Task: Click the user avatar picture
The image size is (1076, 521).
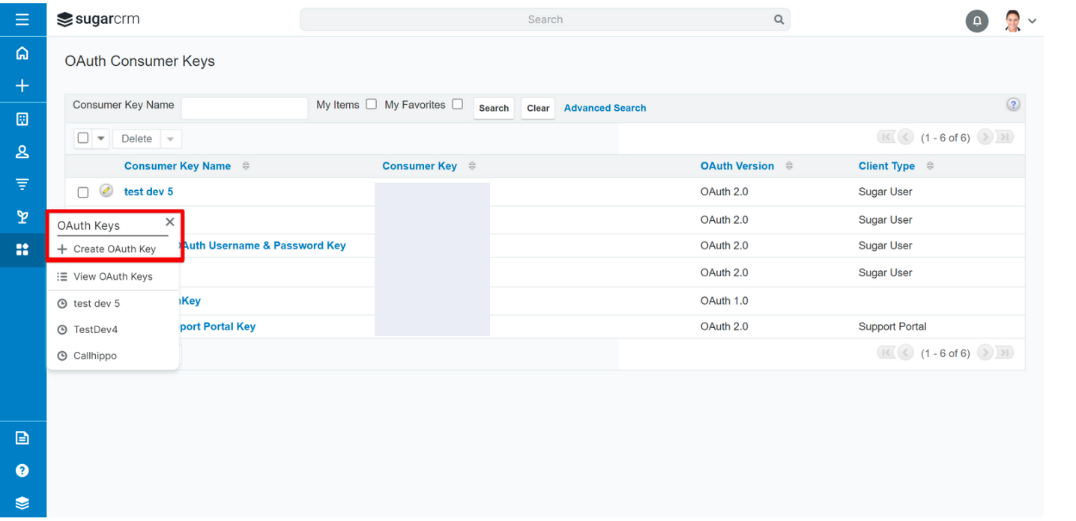Action: [1013, 21]
